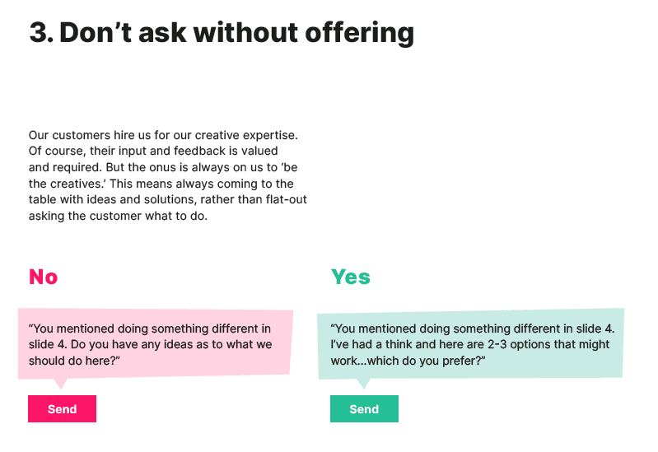Click 'should do here?' in pink bubble

coord(74,361)
